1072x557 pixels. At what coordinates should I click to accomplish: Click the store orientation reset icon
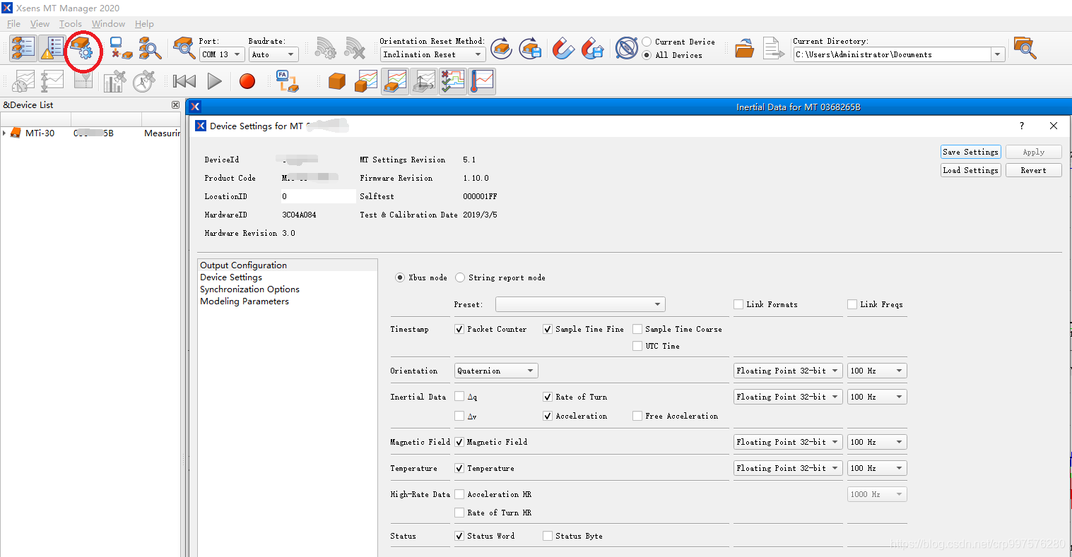click(531, 49)
